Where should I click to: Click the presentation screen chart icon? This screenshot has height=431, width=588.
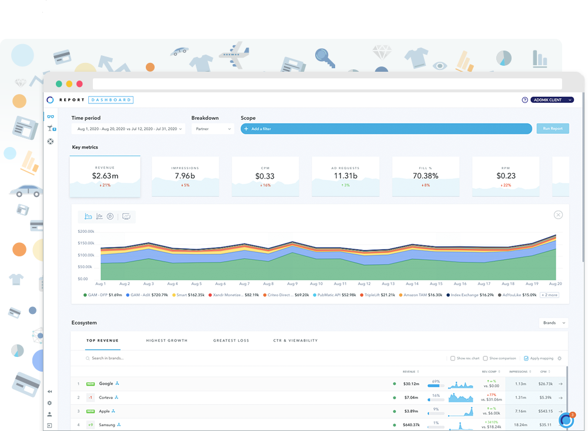(x=126, y=216)
